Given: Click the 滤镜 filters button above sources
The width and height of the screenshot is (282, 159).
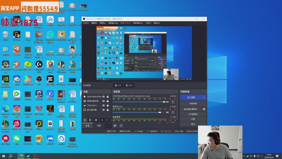Looking at the screenshot, I should click(x=129, y=85).
